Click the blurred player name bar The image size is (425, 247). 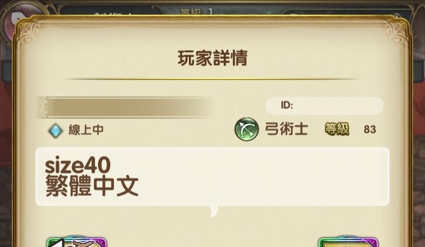click(x=126, y=108)
